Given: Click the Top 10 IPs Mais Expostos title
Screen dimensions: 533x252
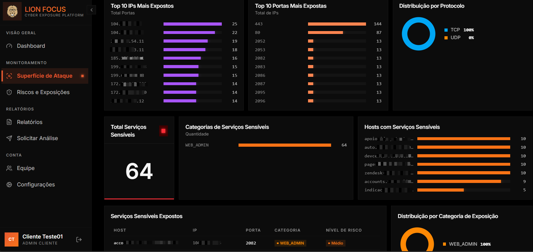Looking at the screenshot, I should click(x=142, y=6).
